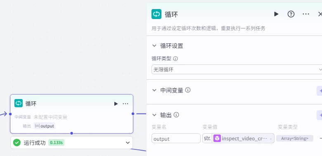
Task: Click info icon next to 循环类型
Action: [175, 59]
